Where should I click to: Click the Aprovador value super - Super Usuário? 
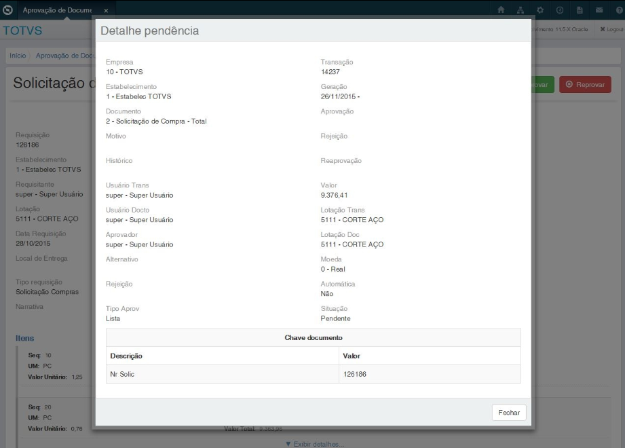tap(140, 244)
